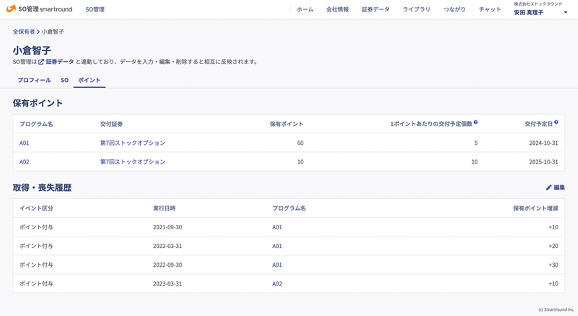The height and width of the screenshot is (316, 578).
Task: Click the external link icon beside 証券データ
Action: pos(41,62)
